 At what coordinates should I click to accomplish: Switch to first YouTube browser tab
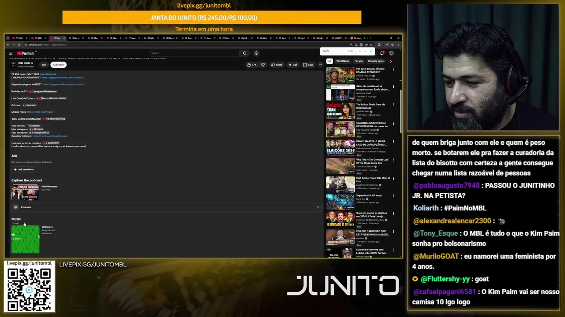pos(20,38)
